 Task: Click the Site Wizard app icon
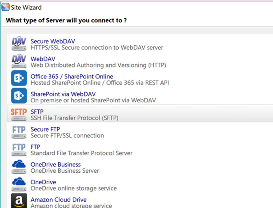[5, 7]
